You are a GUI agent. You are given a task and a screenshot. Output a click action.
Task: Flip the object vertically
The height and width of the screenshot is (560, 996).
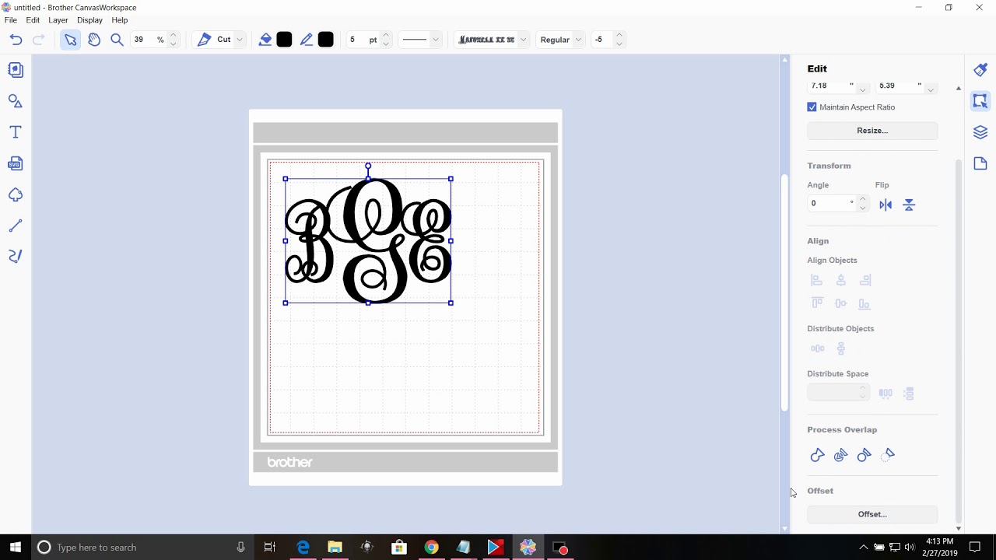[x=909, y=205]
